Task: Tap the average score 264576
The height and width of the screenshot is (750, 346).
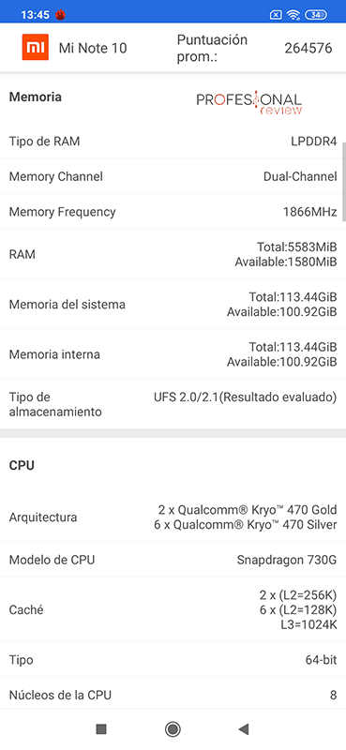Action: (308, 48)
